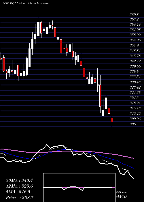Select the 321.3 price axis label
144x202 pixels.
134,98
